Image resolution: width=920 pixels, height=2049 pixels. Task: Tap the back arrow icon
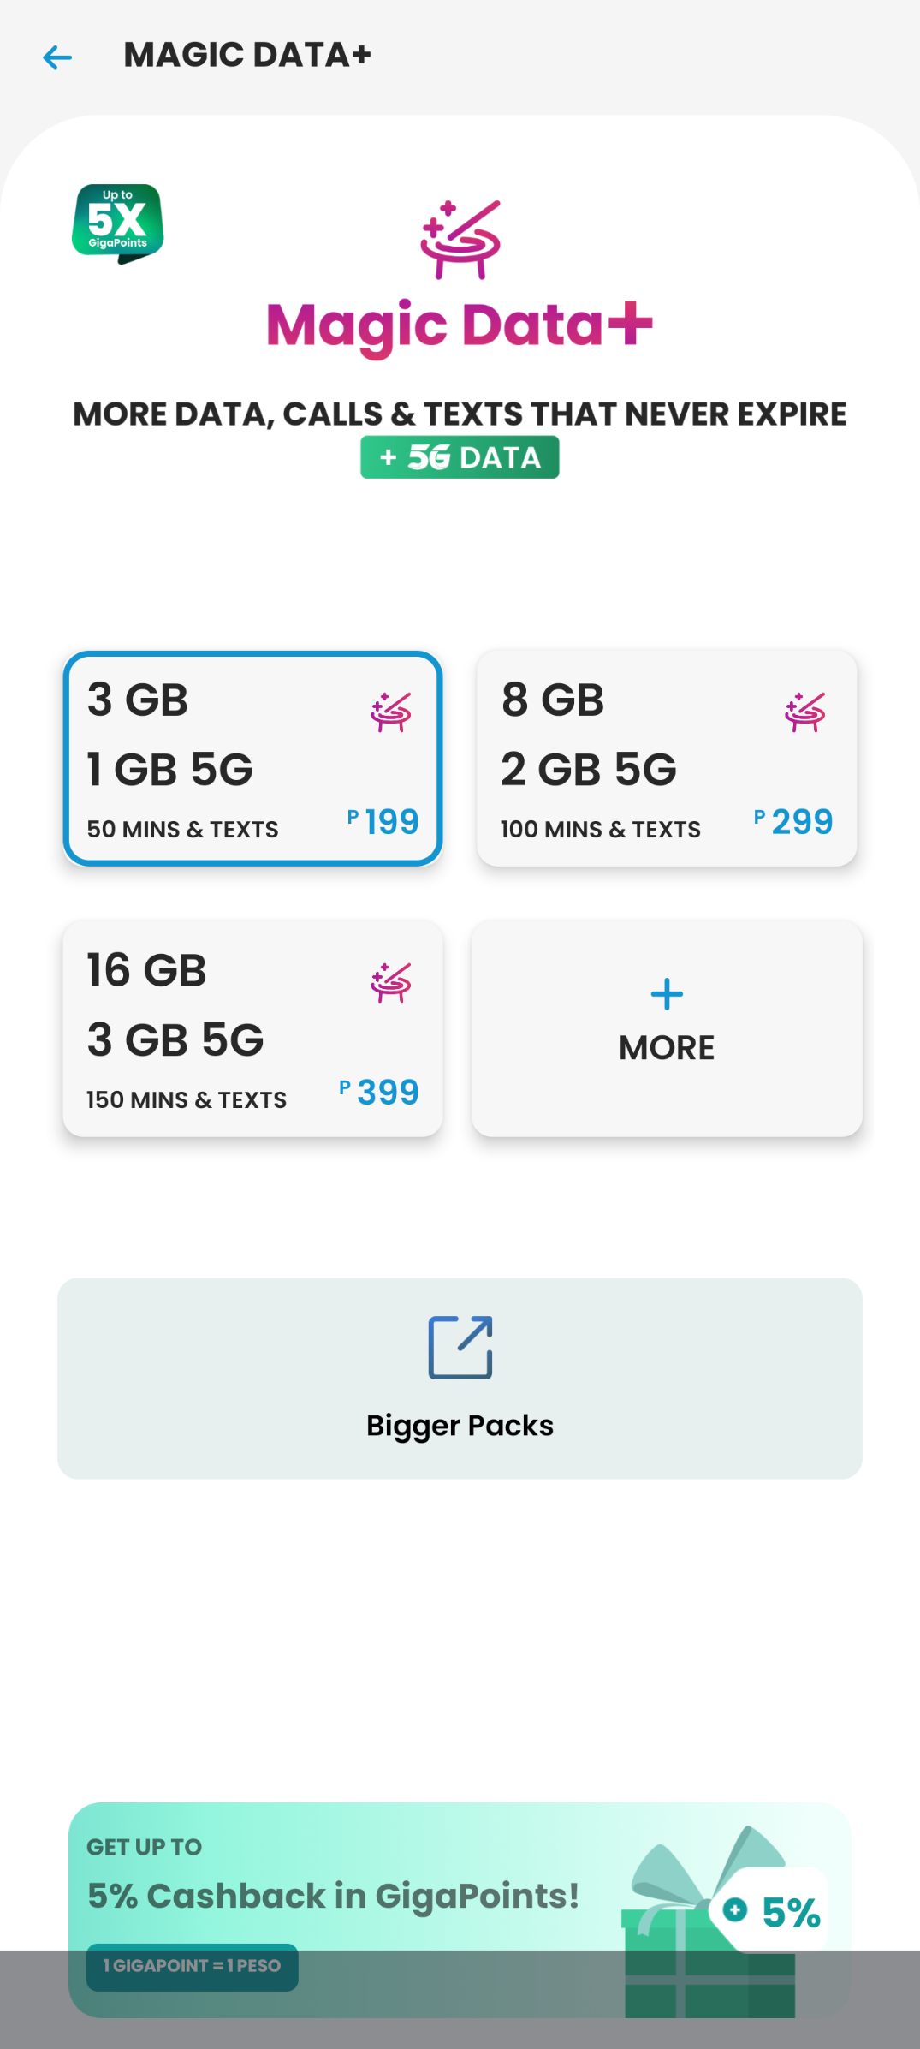(57, 57)
